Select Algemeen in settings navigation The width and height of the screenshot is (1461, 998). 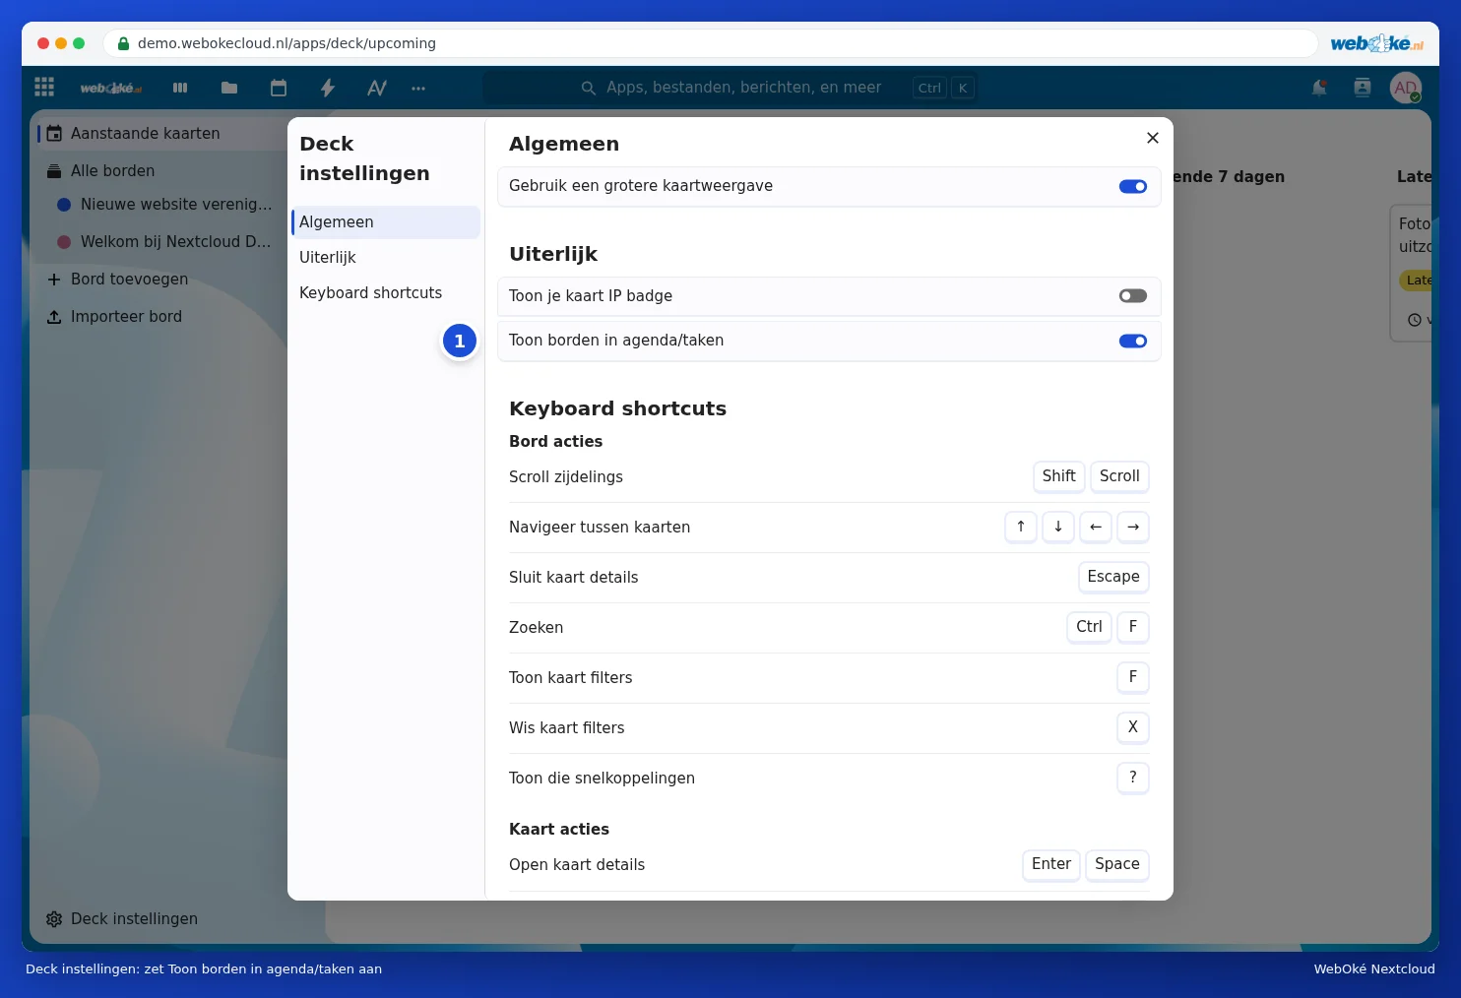tap(386, 222)
